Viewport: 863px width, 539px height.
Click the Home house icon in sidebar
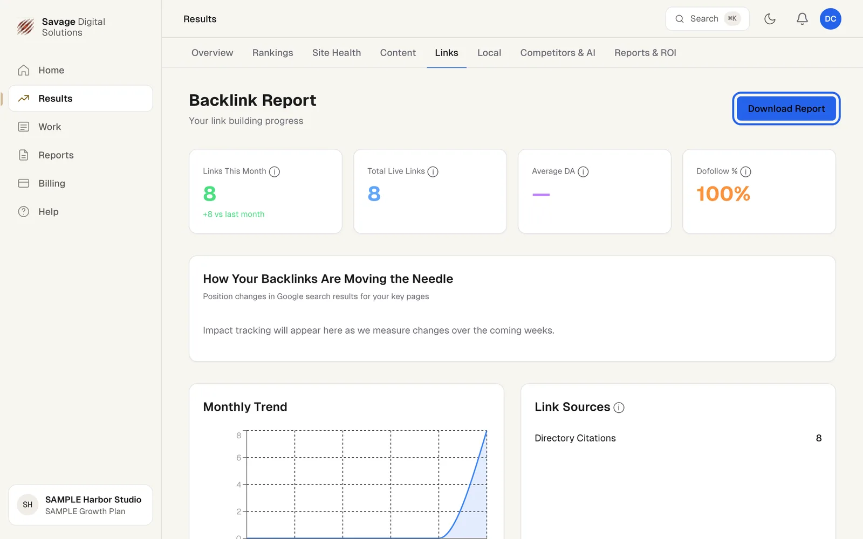24,70
